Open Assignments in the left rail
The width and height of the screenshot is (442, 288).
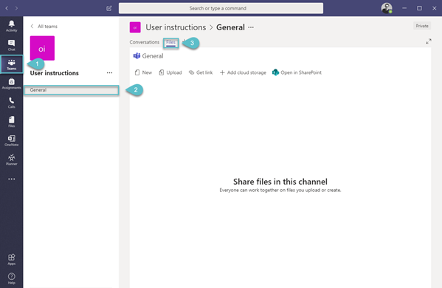[x=11, y=83]
